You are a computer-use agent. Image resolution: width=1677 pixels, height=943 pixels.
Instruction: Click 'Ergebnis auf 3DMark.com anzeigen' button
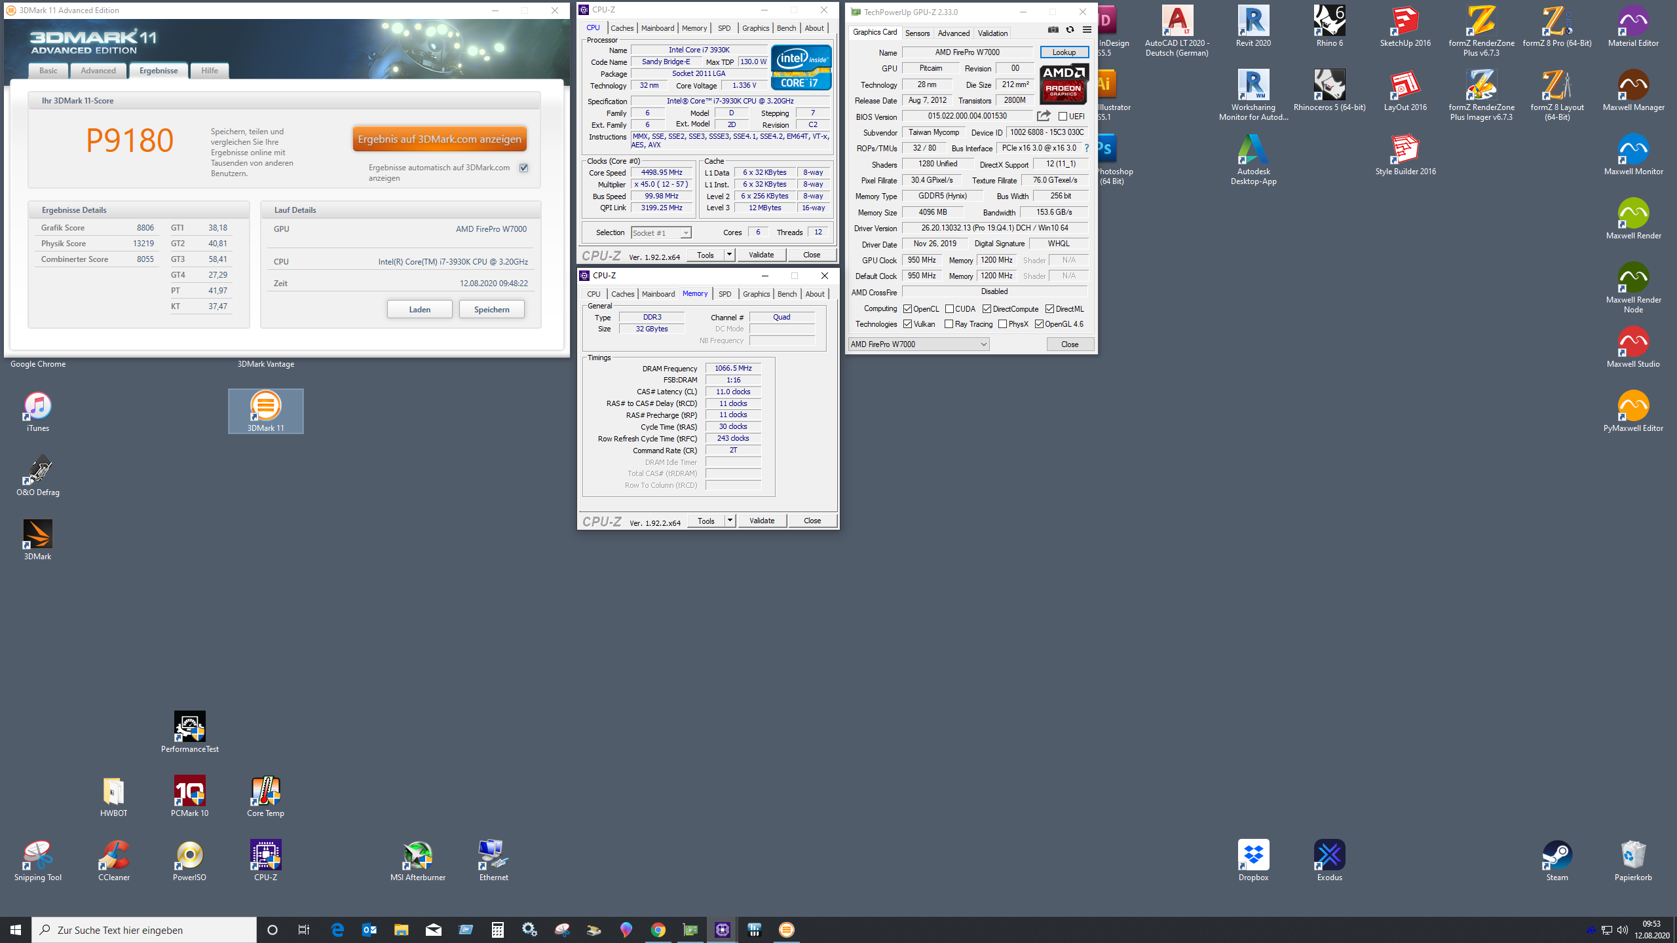[440, 139]
